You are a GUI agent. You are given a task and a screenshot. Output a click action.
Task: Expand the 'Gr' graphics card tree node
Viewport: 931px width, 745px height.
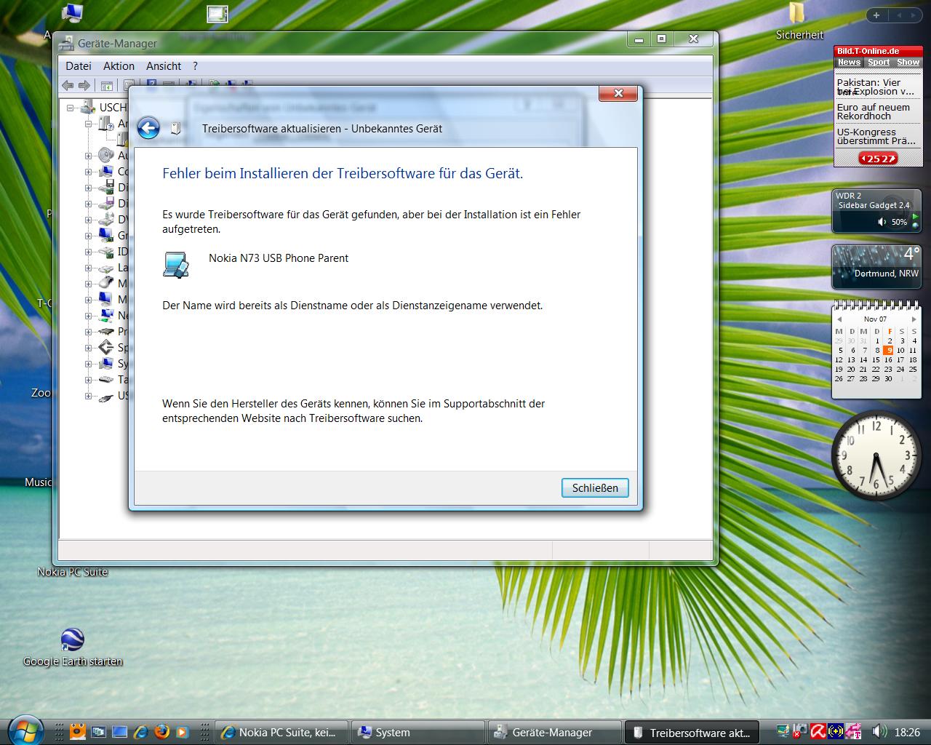(x=88, y=236)
